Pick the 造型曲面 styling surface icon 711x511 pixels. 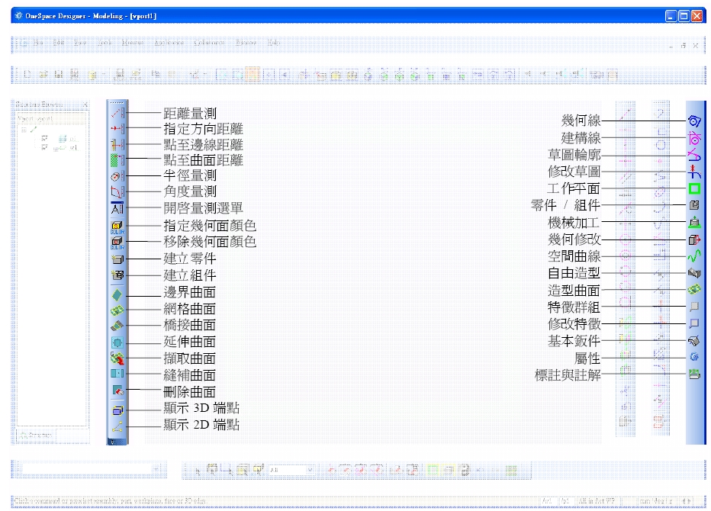pyautogui.click(x=694, y=289)
